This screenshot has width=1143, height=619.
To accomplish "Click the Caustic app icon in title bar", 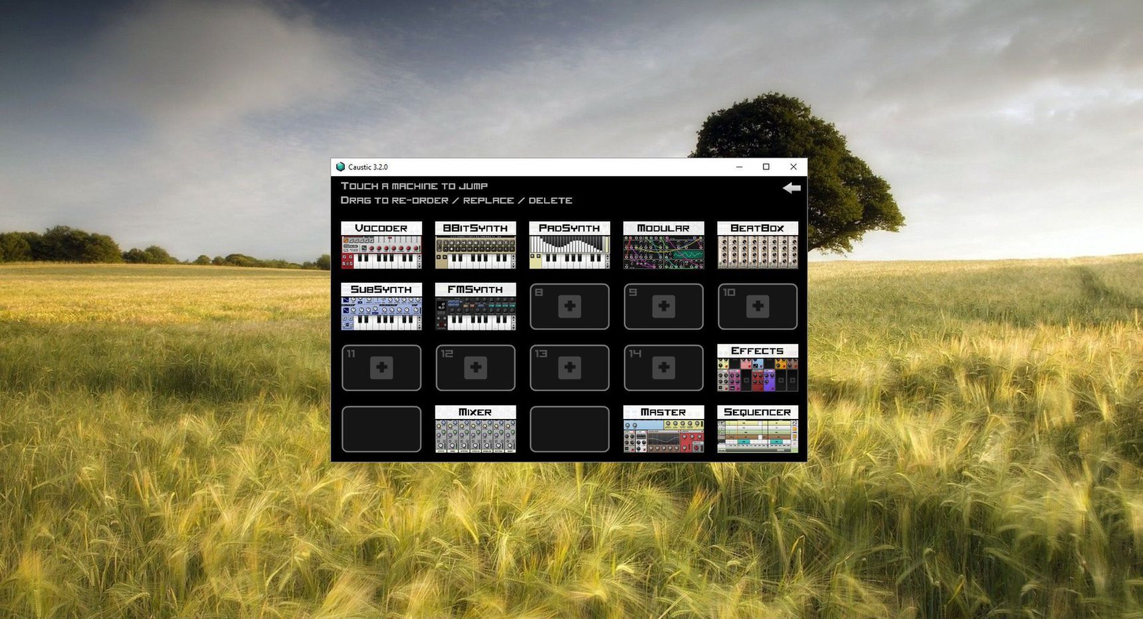I will point(340,167).
